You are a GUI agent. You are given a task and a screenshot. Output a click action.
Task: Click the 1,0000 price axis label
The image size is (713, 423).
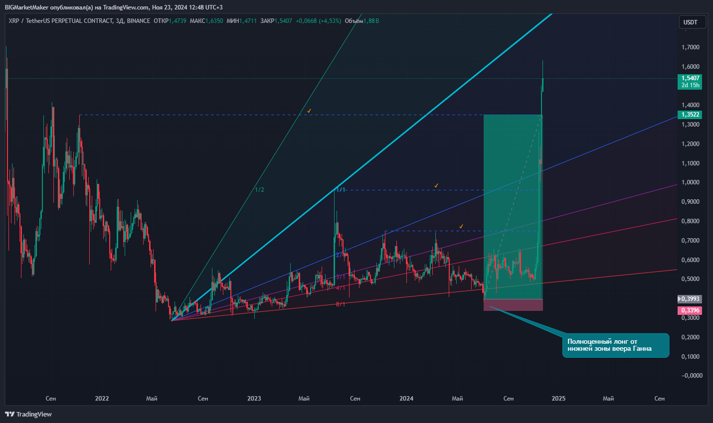691,182
